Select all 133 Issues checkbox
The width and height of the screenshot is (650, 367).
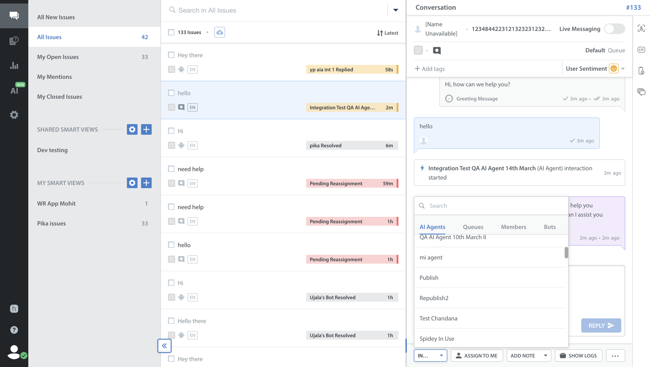(171, 32)
